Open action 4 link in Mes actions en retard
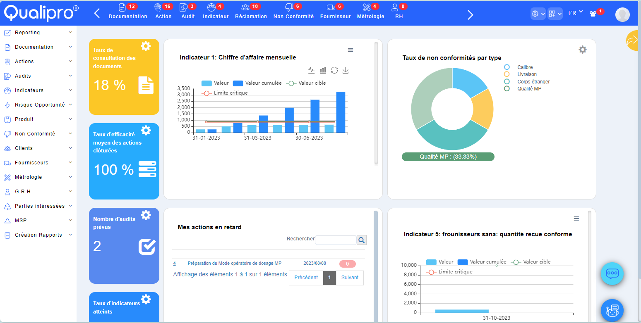This screenshot has height=323, width=641. click(x=174, y=263)
